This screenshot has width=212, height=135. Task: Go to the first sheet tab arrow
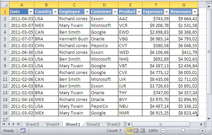[x=4, y=124]
